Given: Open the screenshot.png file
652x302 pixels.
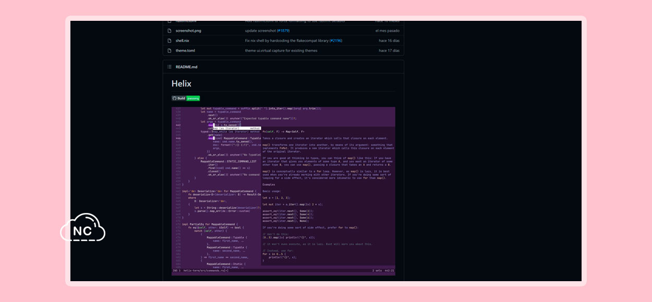Looking at the screenshot, I should point(188,31).
